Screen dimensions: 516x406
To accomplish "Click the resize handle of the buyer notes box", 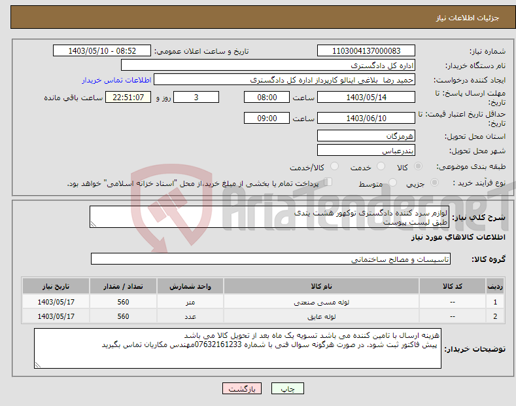I will pos(38,365).
